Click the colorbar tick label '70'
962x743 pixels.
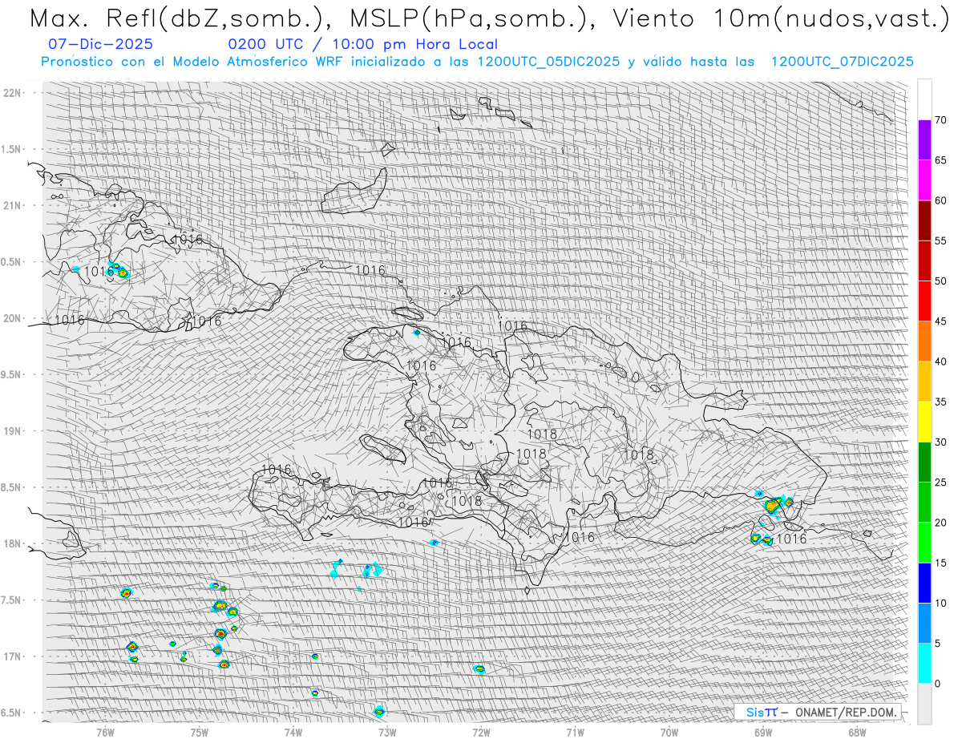pos(940,120)
